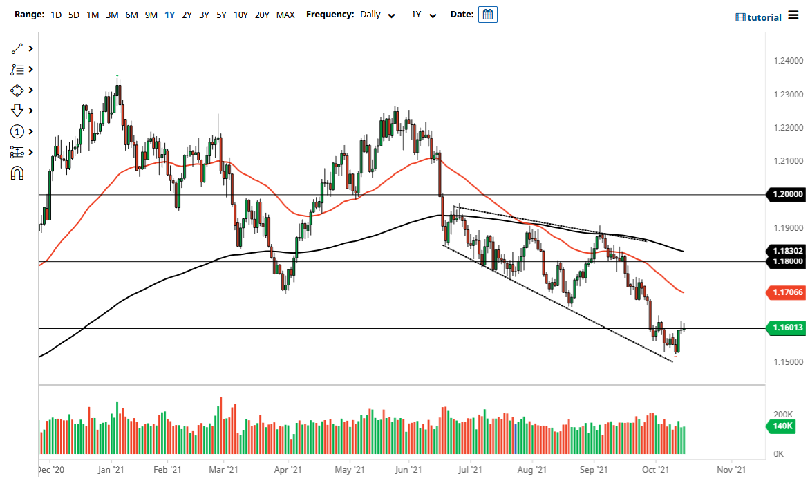
Task: Click the Nov '21 date axis label
Action: pyautogui.click(x=731, y=470)
